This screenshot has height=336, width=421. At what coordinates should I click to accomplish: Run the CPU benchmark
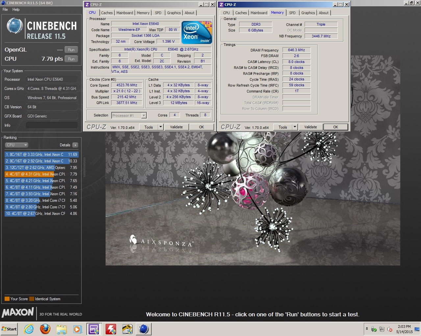[71, 59]
